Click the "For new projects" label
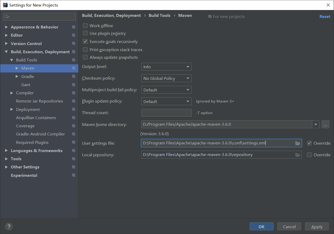The width and height of the screenshot is (334, 234). pyautogui.click(x=229, y=17)
